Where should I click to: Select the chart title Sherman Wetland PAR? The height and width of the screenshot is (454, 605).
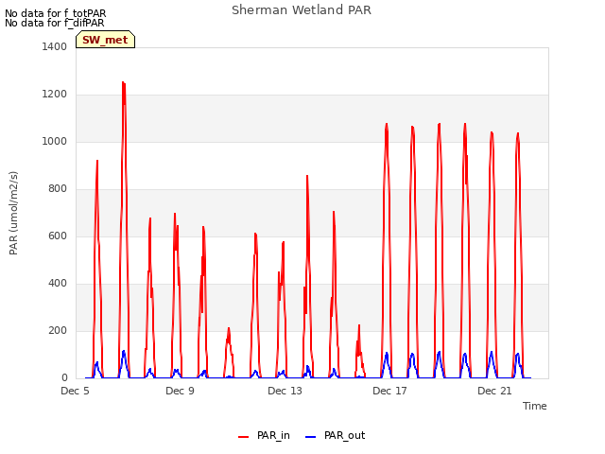(302, 10)
